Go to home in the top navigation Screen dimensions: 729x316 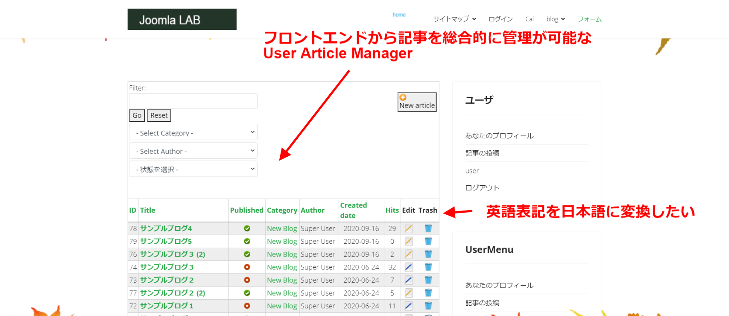[399, 15]
